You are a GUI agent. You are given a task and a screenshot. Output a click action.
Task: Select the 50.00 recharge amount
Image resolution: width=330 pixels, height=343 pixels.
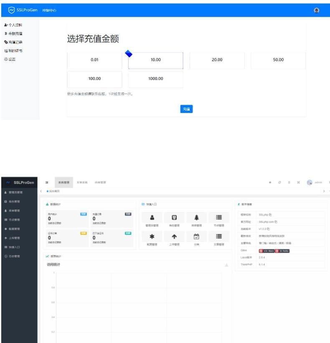tap(278, 60)
